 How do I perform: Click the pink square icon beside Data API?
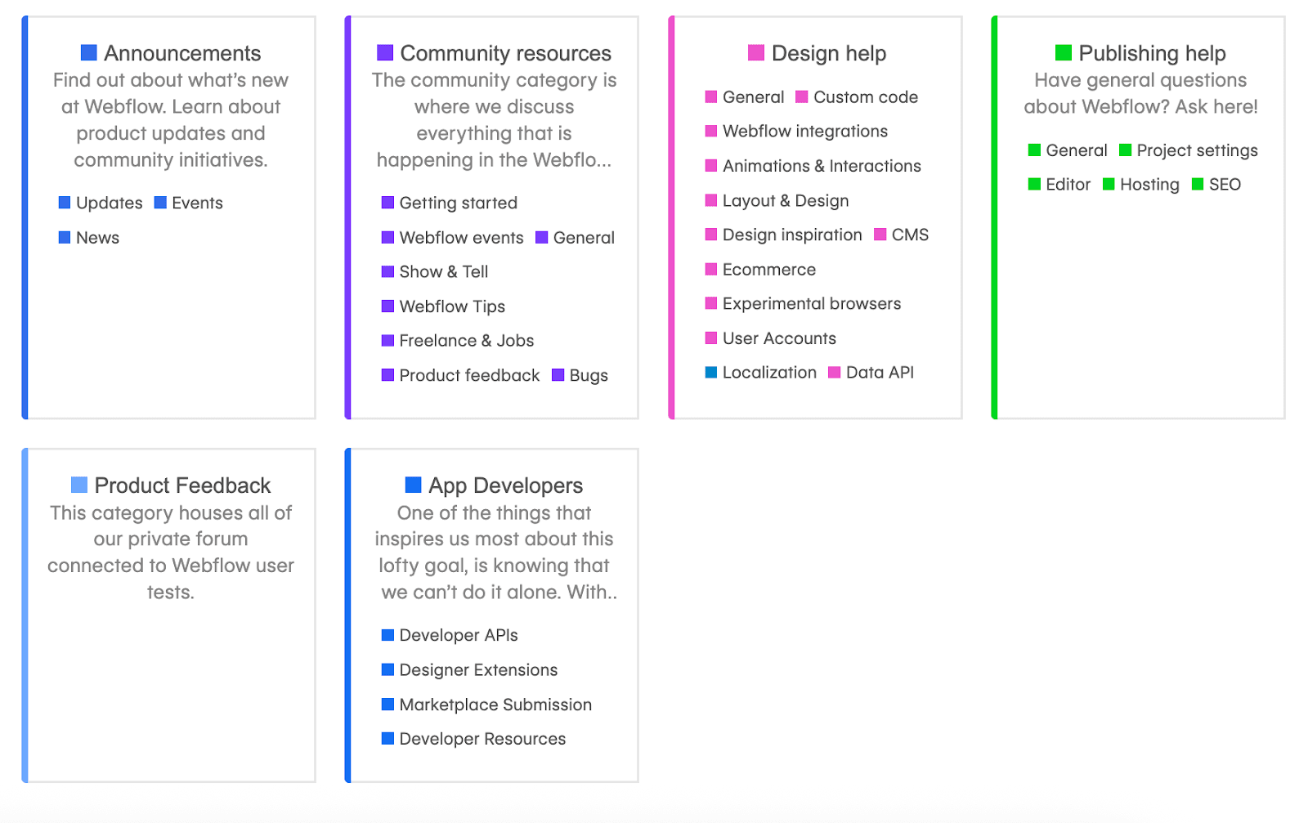[x=835, y=373]
